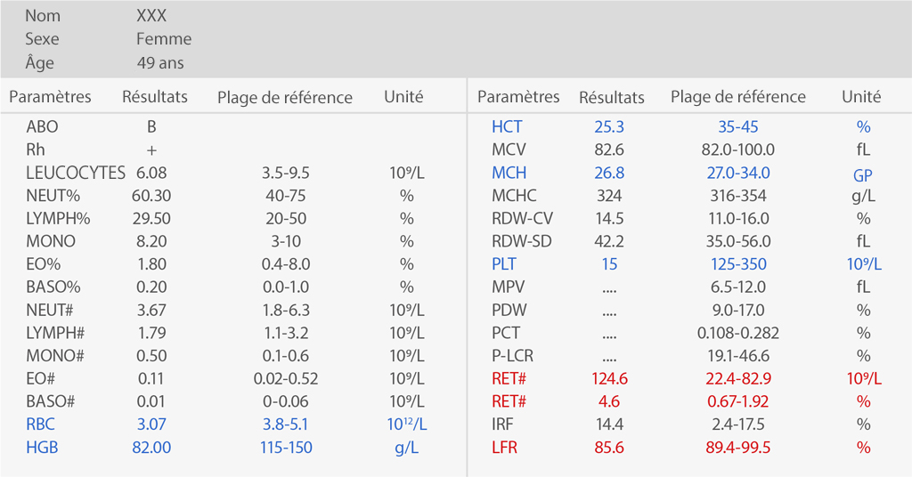Select the PLT reference range 125-350

738,264
